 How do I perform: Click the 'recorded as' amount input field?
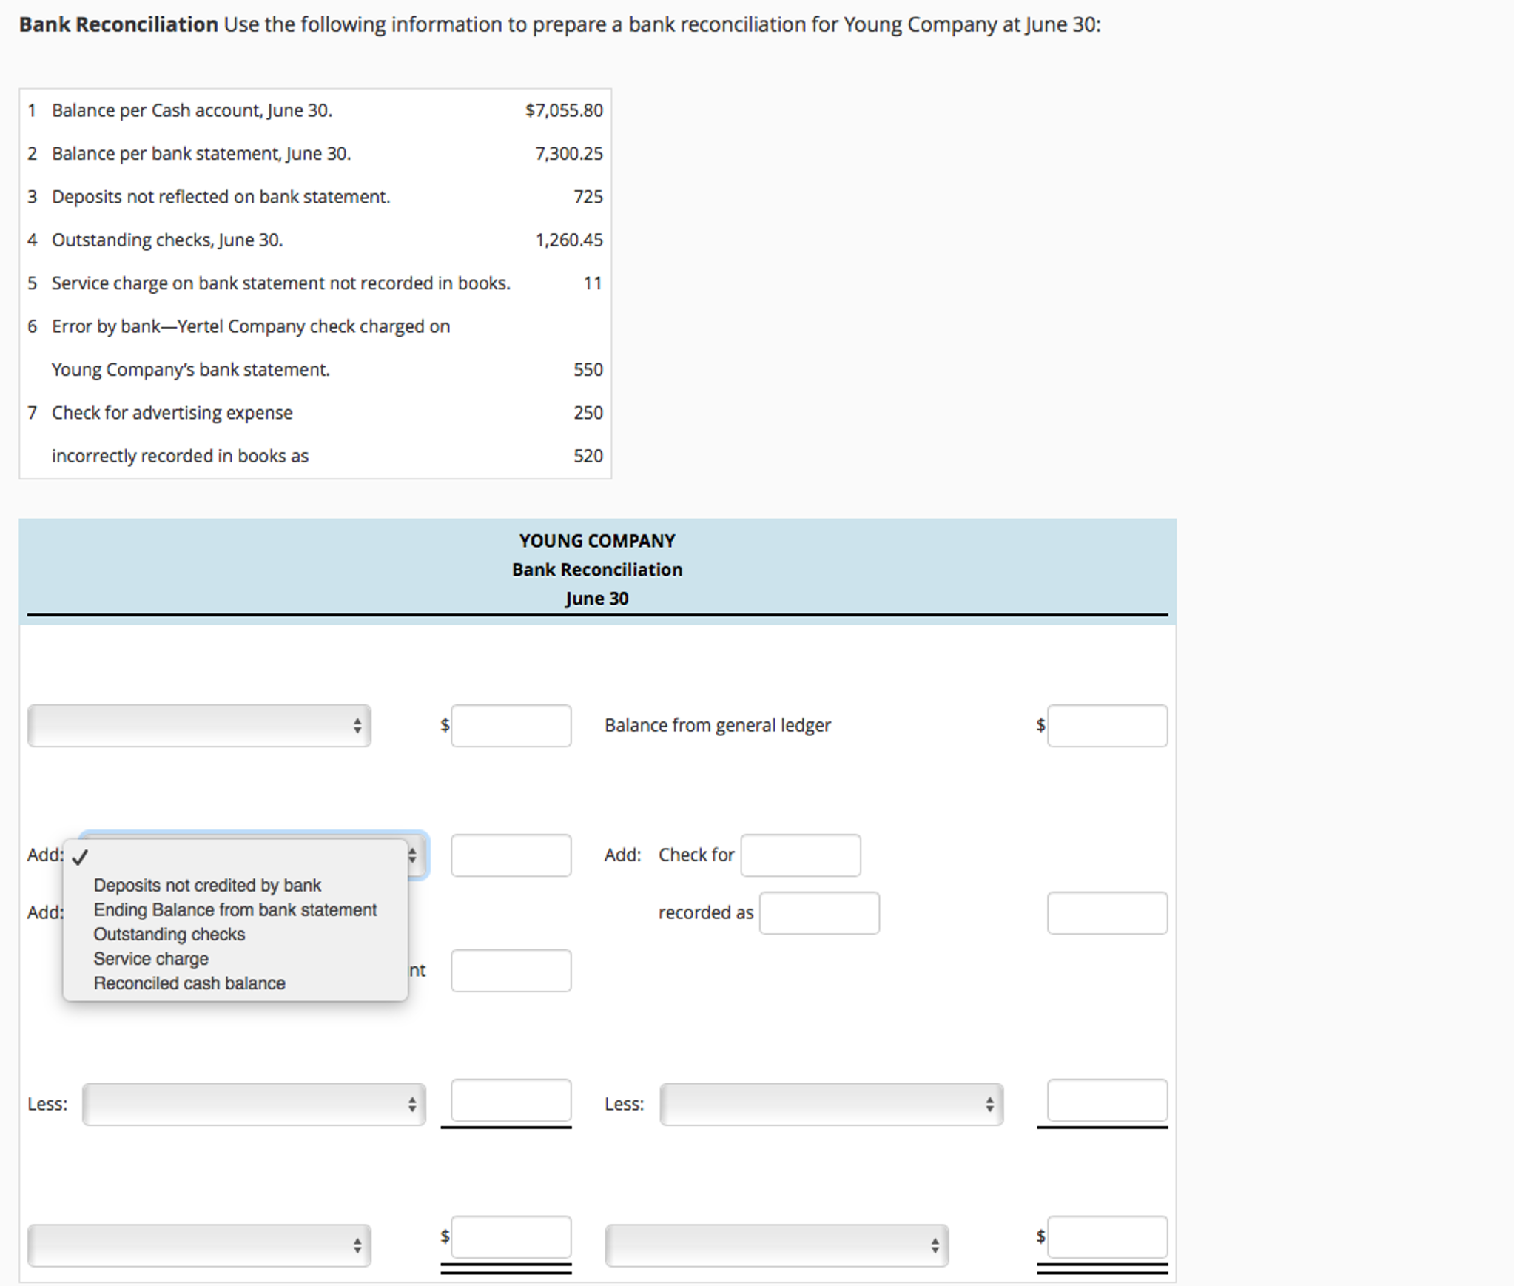coord(819,912)
